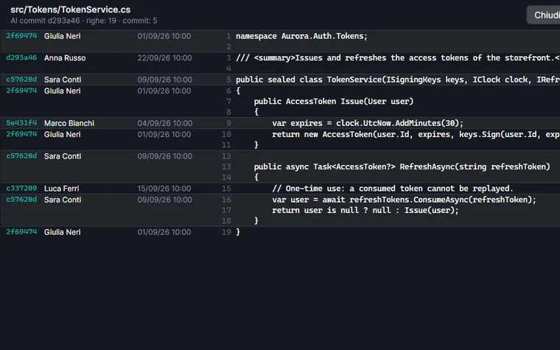Screen dimensions: 560x350
Task: Click author Giulia Neri on line 19
Action: 62,232
